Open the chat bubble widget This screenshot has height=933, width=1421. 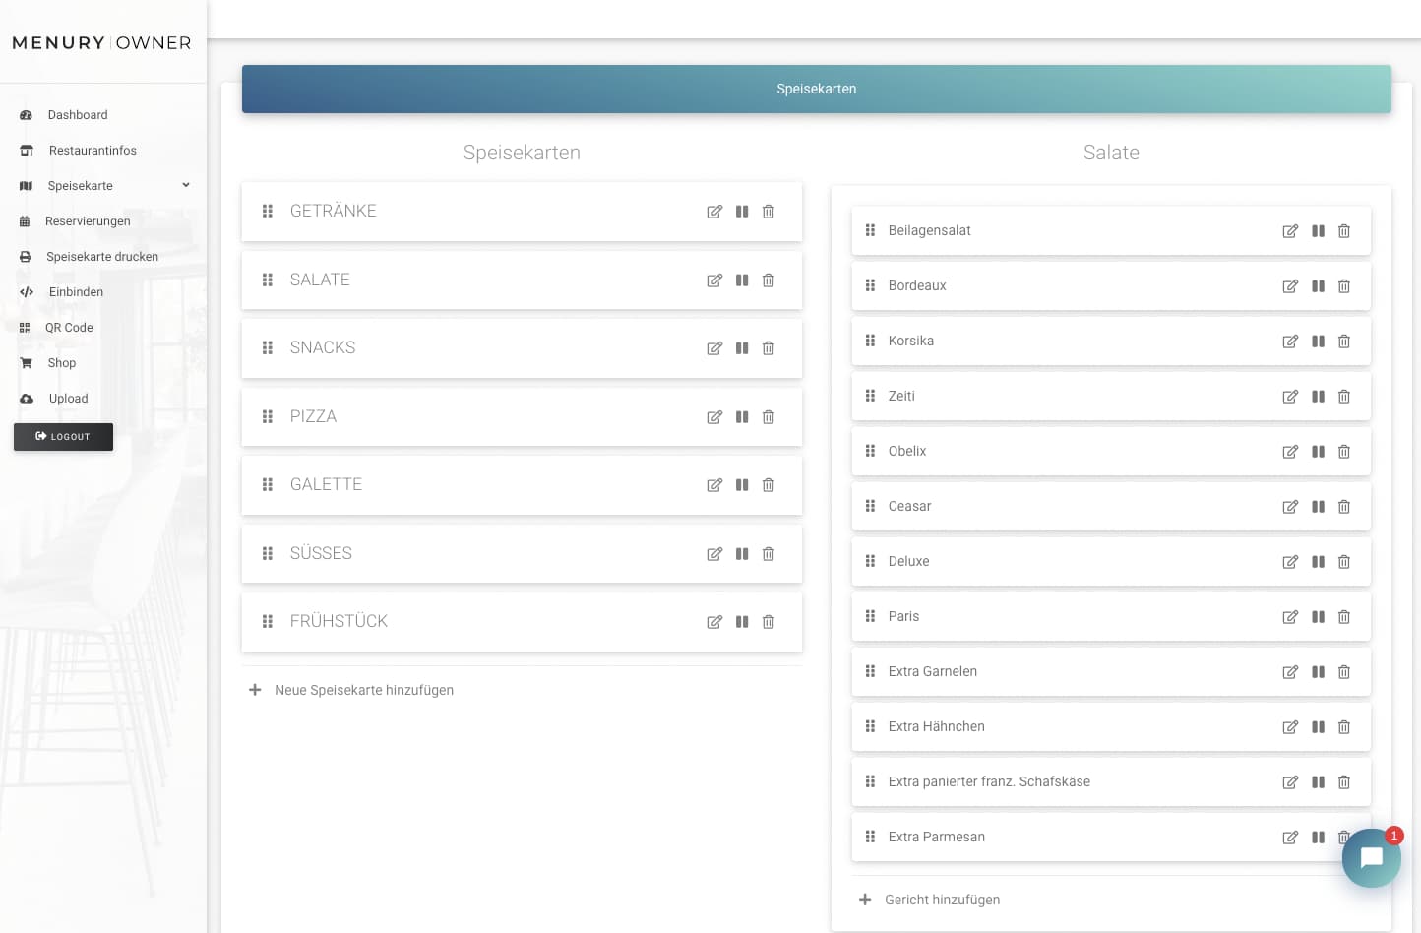[x=1371, y=858]
